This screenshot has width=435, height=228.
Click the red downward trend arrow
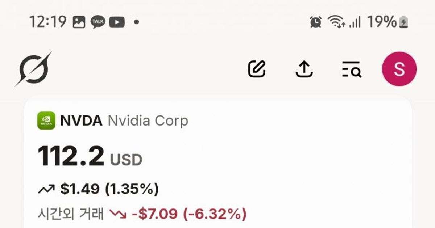coord(118,214)
